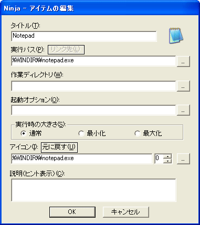Click the 元に戻す restore icon button
The height and width of the screenshot is (225, 200).
[59, 148]
